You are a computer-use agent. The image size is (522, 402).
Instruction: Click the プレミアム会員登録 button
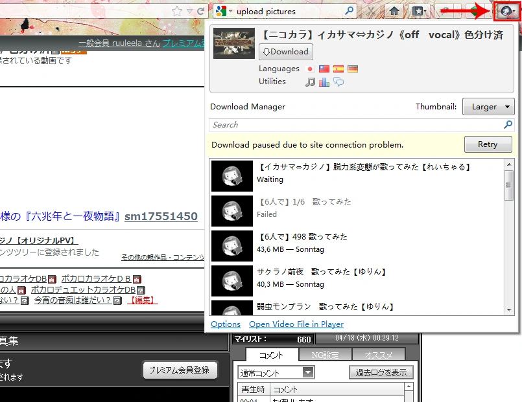(180, 370)
